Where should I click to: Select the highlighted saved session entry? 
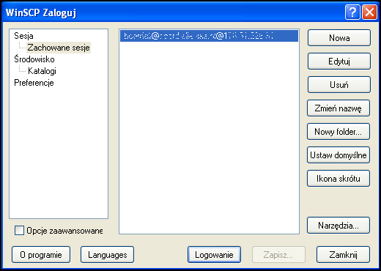(209, 36)
